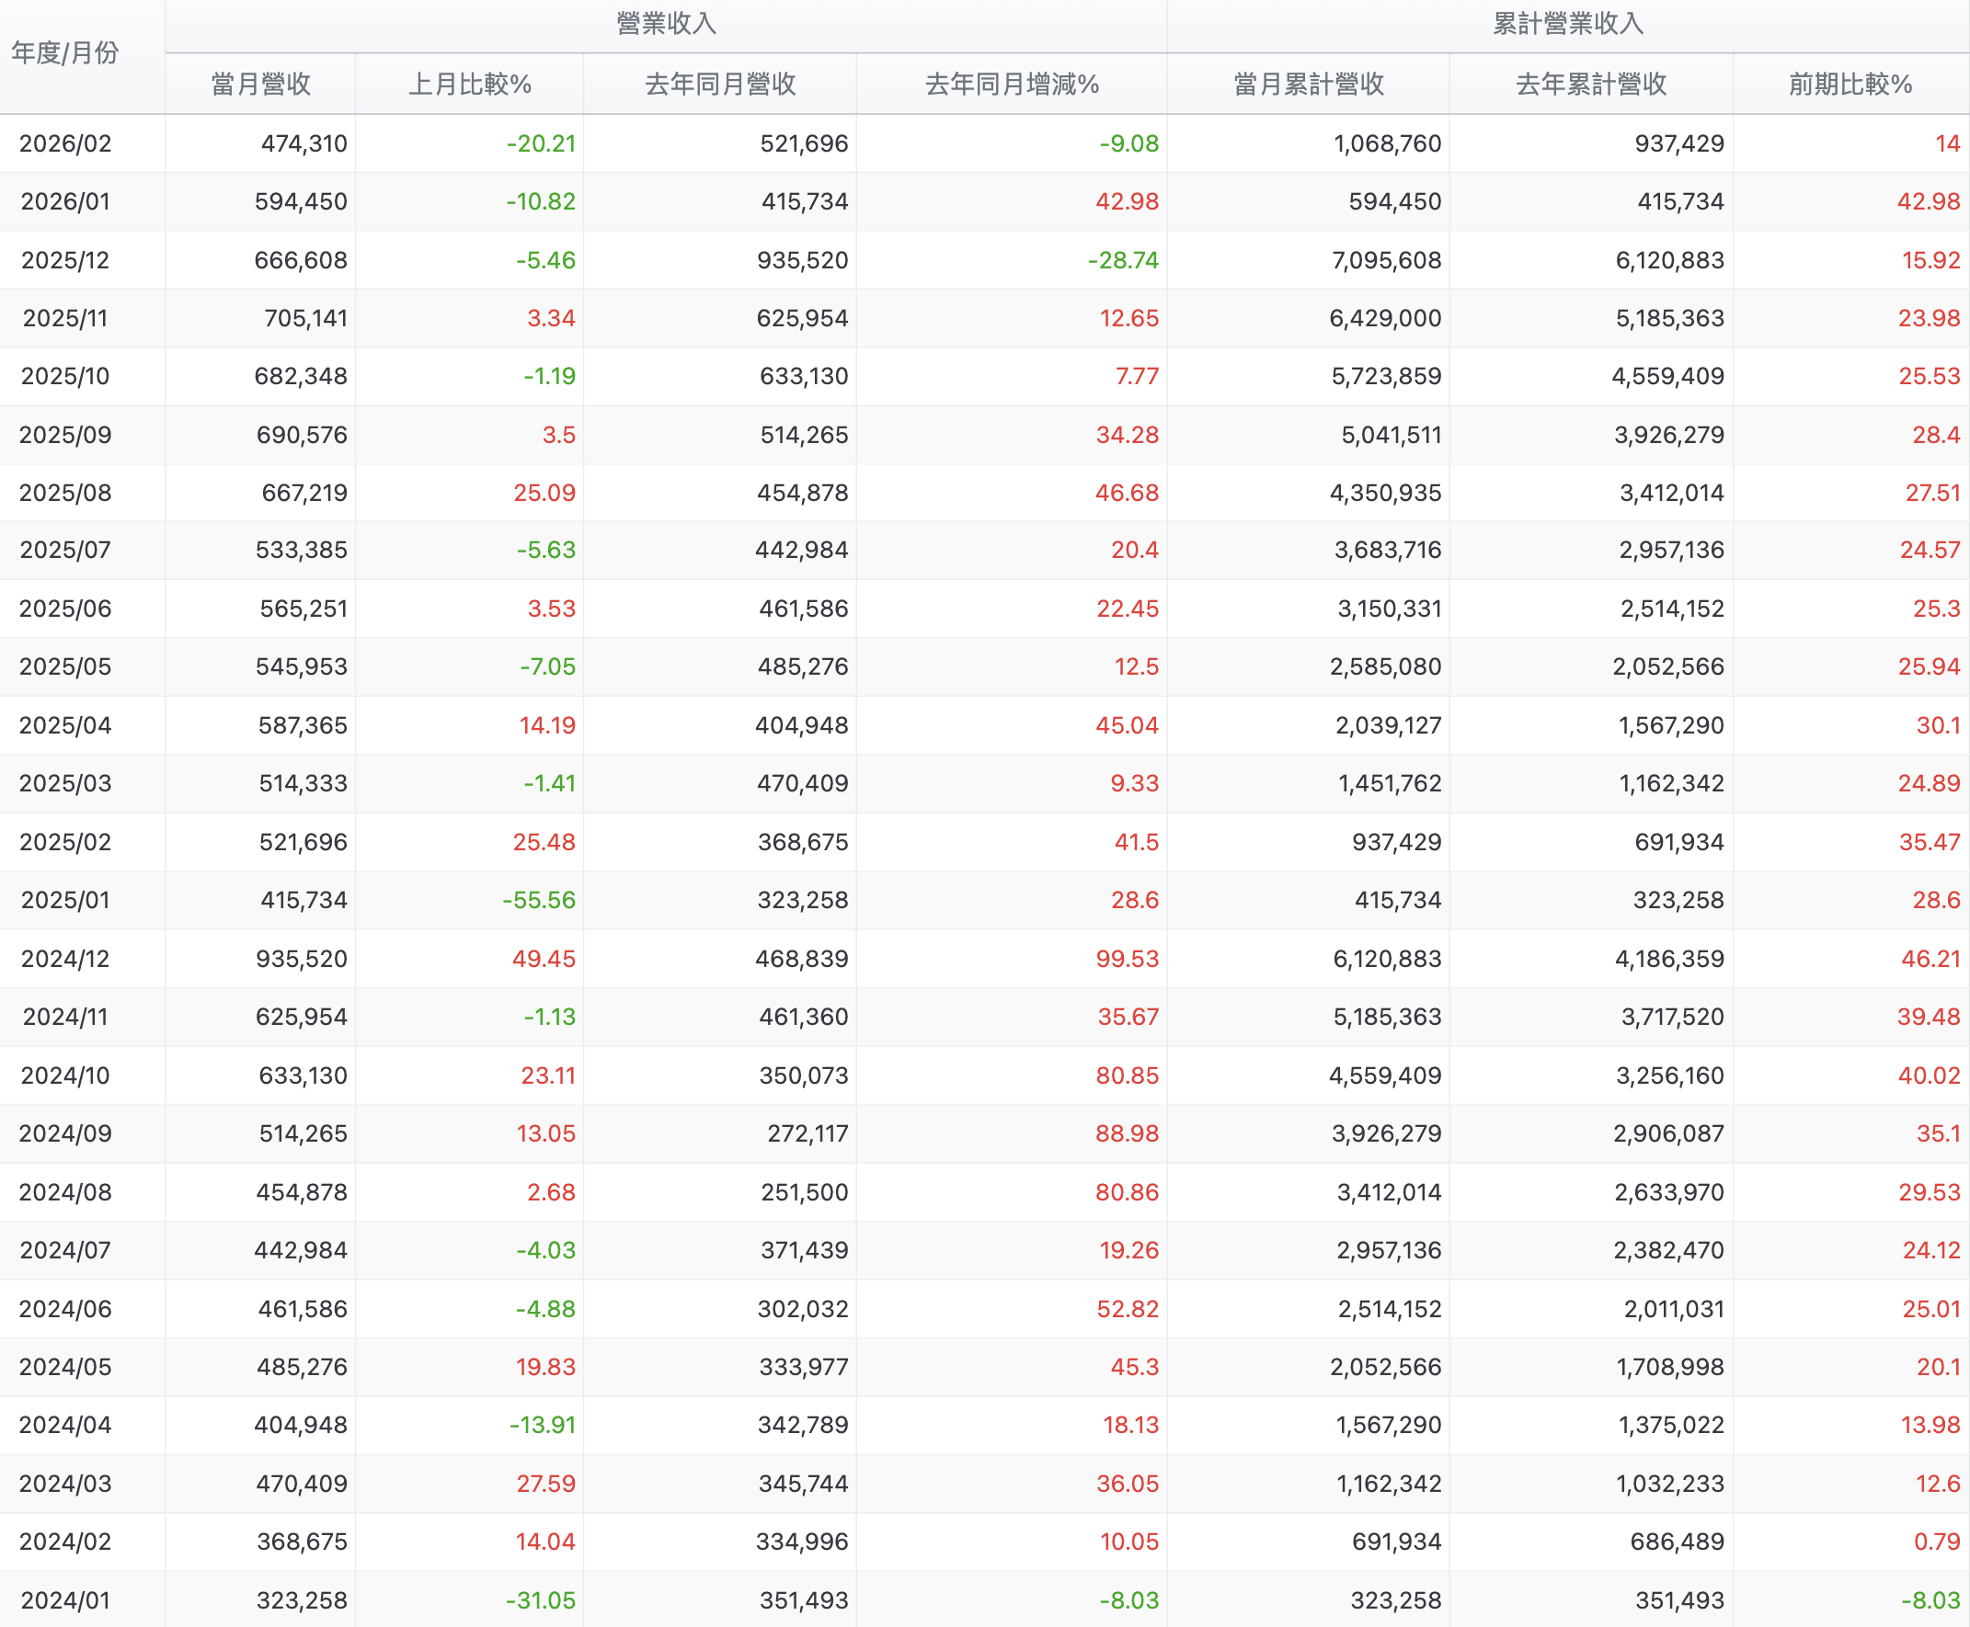Click the 當月累計營收 column header
The width and height of the screenshot is (1970, 1627).
coord(1309,85)
